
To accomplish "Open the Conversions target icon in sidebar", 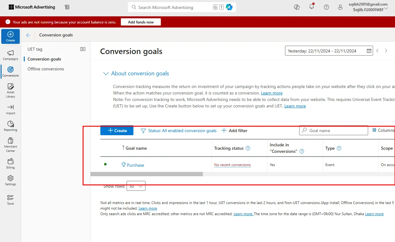I will click(x=11, y=69).
